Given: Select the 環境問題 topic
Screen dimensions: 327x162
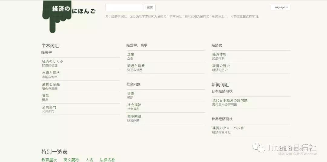Looking at the screenshot, I should click(x=134, y=116).
